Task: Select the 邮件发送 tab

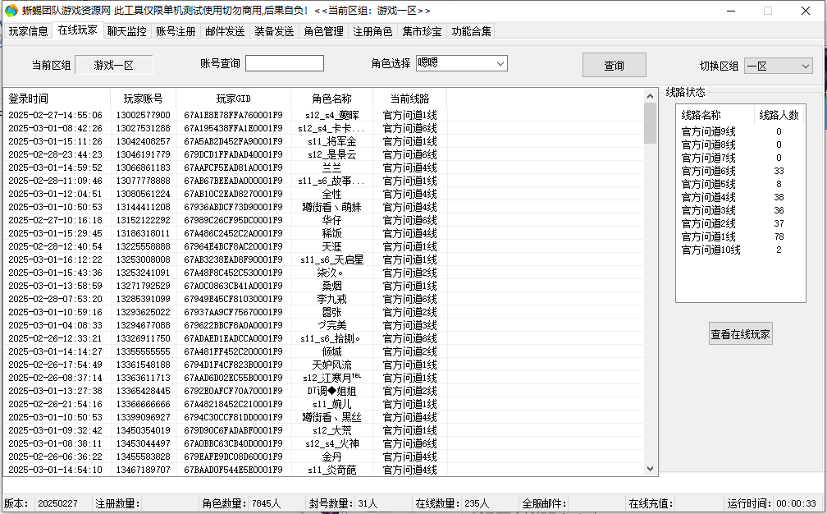Action: (225, 31)
